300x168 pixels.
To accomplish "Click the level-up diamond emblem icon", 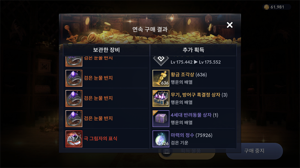I will [x=161, y=61].
